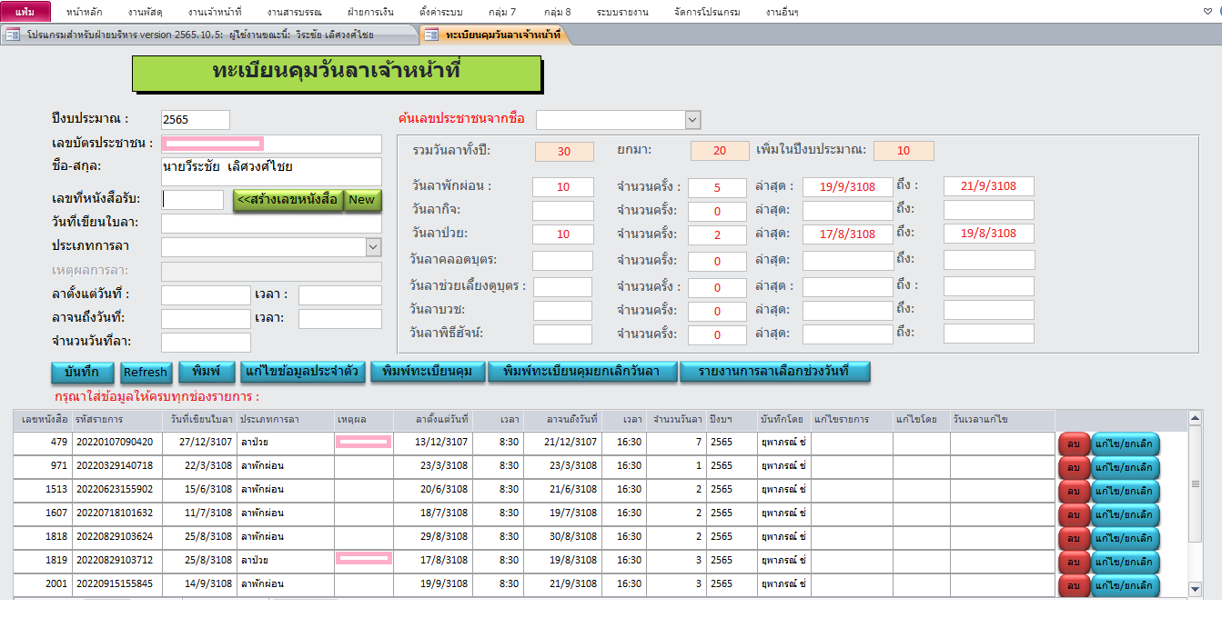
Task: Delete record 479 with its ลบ button
Action: coord(1074,444)
